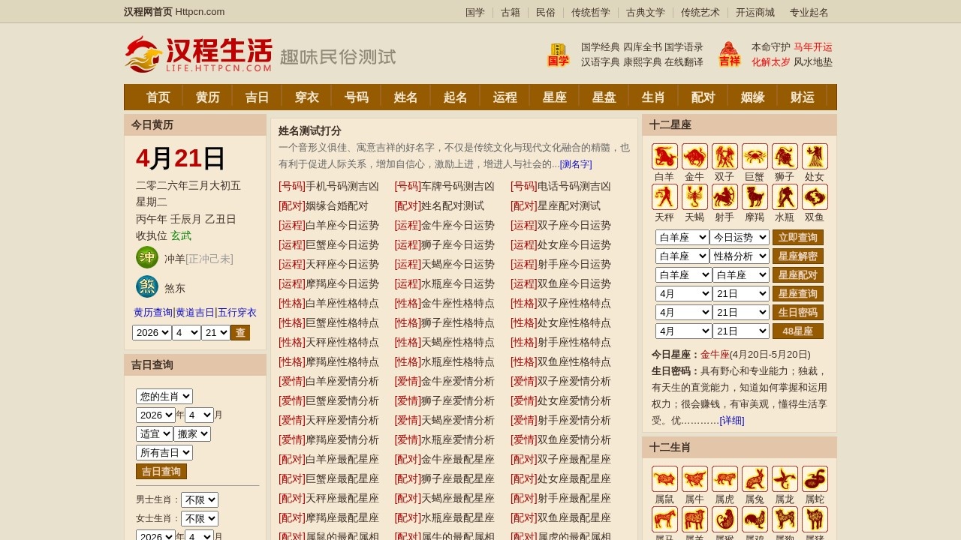Click the Cancer (巨蟹) zodiac icon
The width and height of the screenshot is (961, 540).
(754, 155)
